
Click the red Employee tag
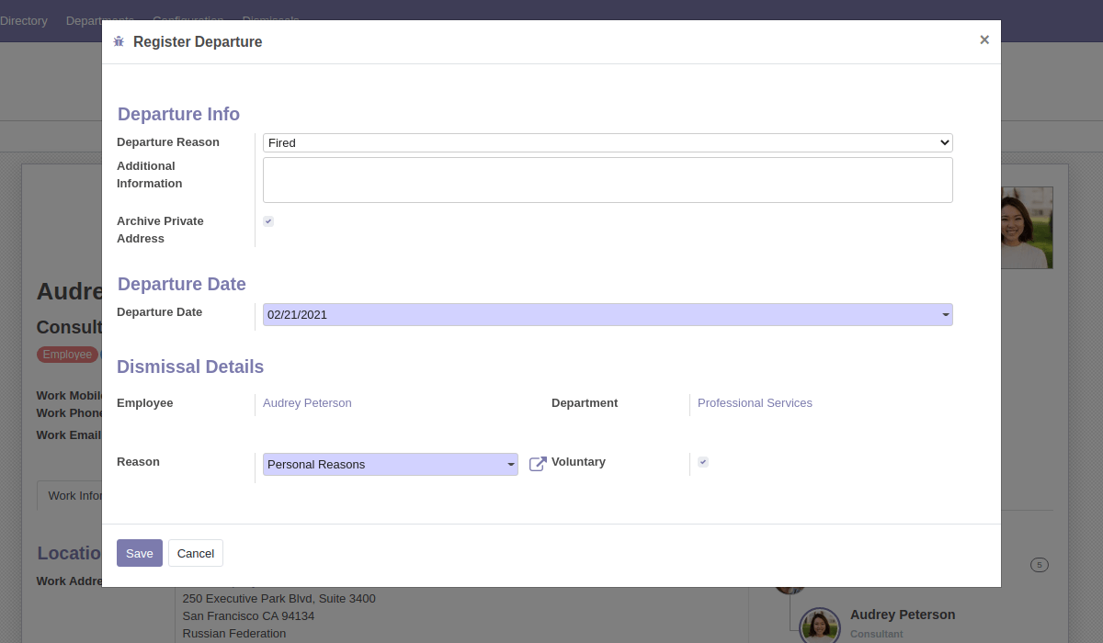(x=67, y=355)
